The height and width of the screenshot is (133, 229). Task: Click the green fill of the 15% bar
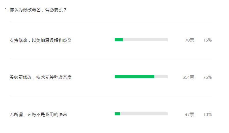click(x=119, y=40)
